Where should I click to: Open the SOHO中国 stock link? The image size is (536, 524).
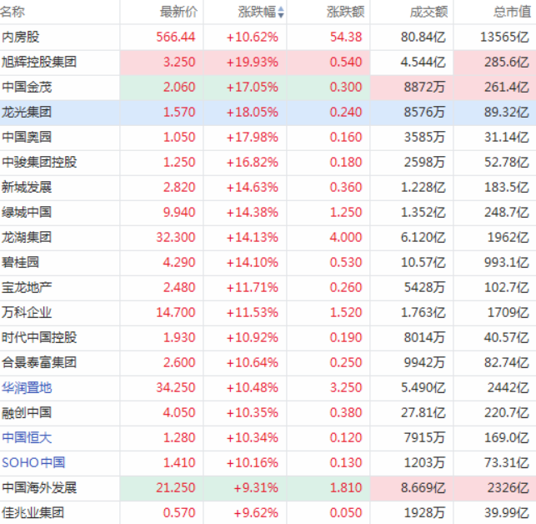point(33,462)
